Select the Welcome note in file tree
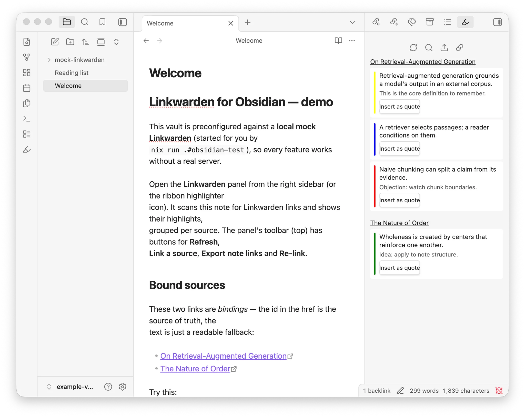Image resolution: width=525 pixels, height=417 pixels. [x=85, y=86]
